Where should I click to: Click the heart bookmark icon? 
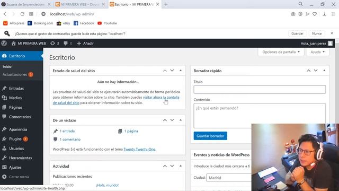pos(315,14)
